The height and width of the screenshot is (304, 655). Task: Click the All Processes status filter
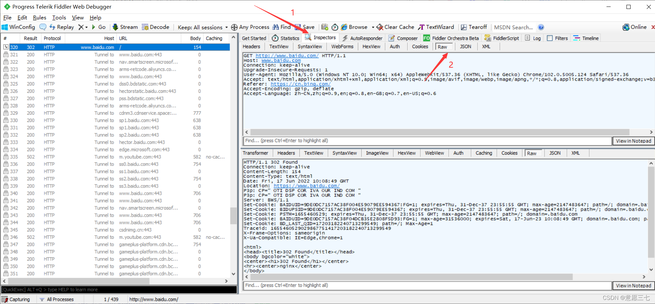click(57, 300)
